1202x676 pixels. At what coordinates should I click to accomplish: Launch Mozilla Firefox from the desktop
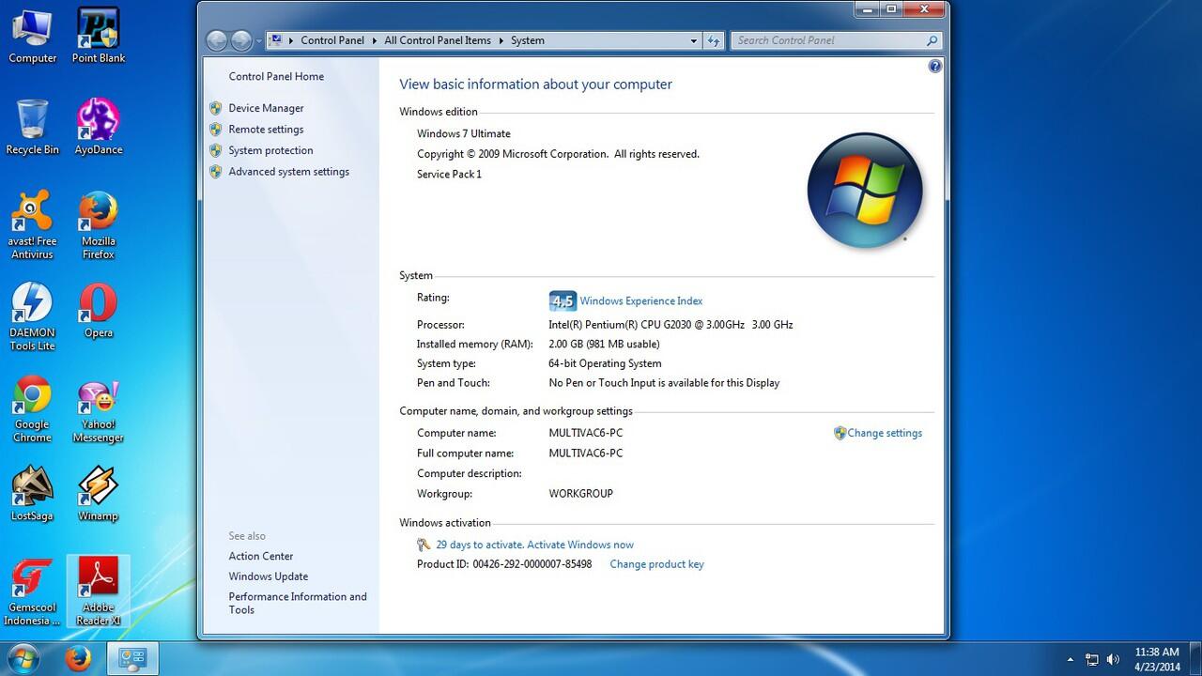tap(99, 225)
